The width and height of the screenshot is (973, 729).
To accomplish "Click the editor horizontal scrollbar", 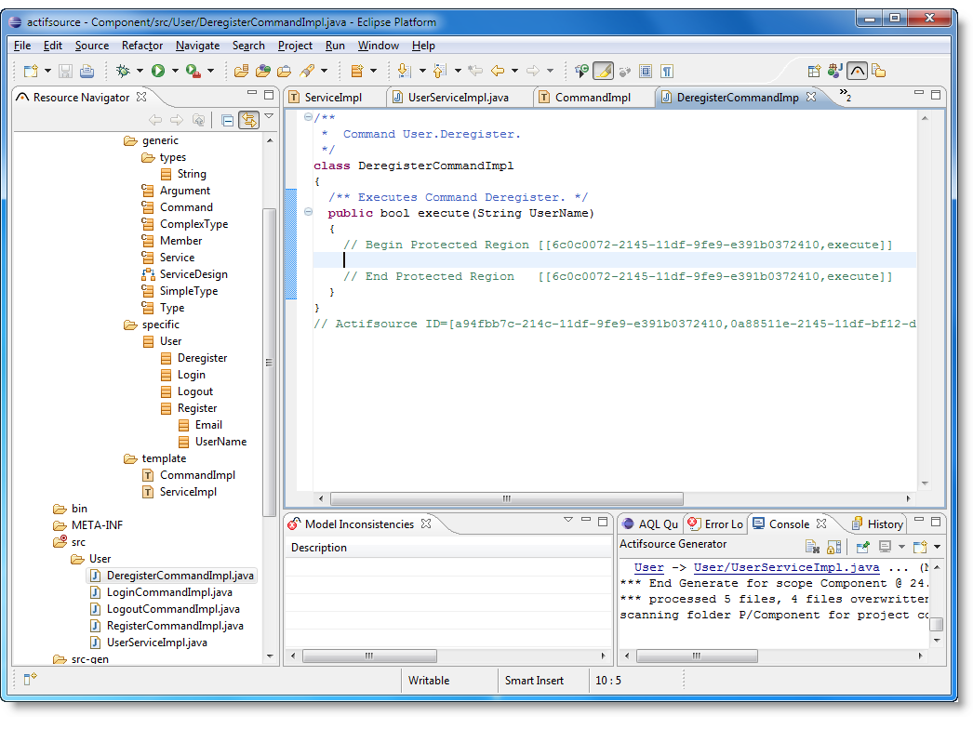I will (x=507, y=499).
